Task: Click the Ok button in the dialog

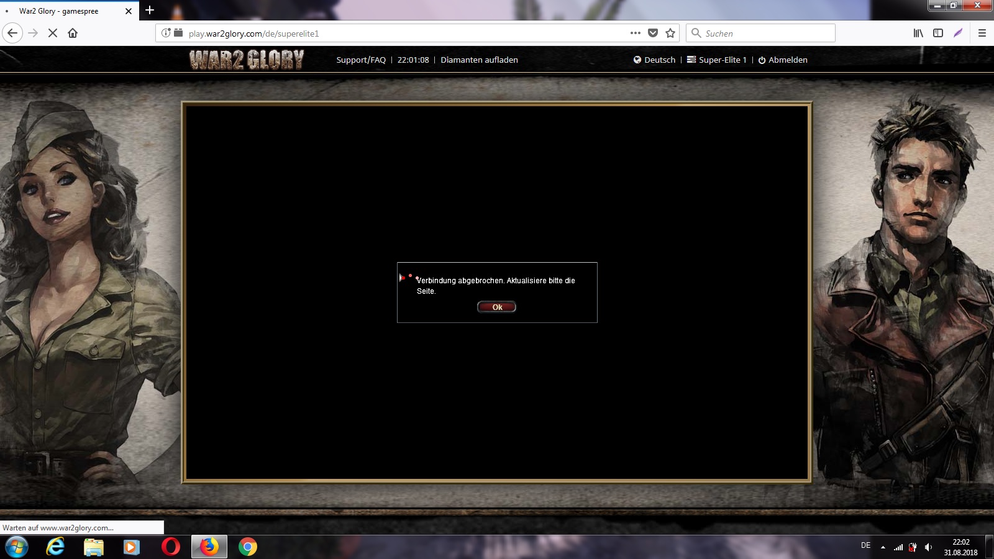Action: point(496,307)
